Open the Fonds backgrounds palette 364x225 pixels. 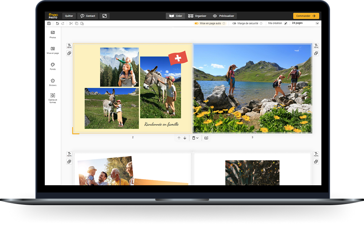tap(53, 66)
